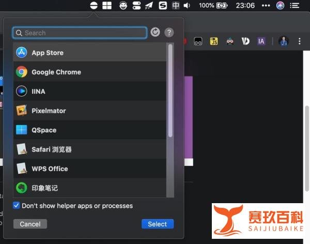
Task: Click the S-shaped menu bar icon
Action: (163, 5)
